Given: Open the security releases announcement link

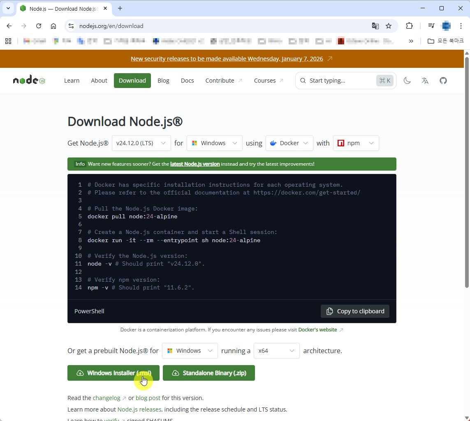Looking at the screenshot, I should pos(227,59).
